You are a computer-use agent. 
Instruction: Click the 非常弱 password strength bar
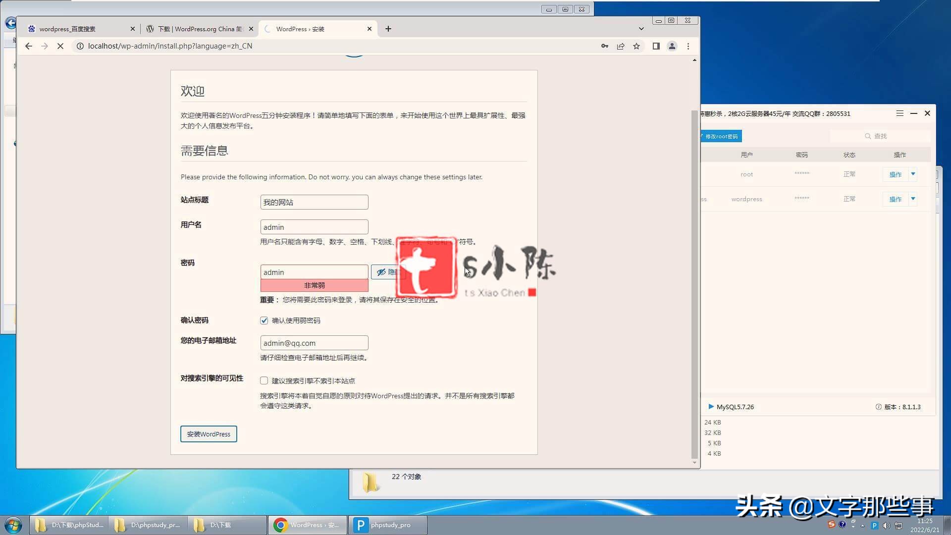314,285
